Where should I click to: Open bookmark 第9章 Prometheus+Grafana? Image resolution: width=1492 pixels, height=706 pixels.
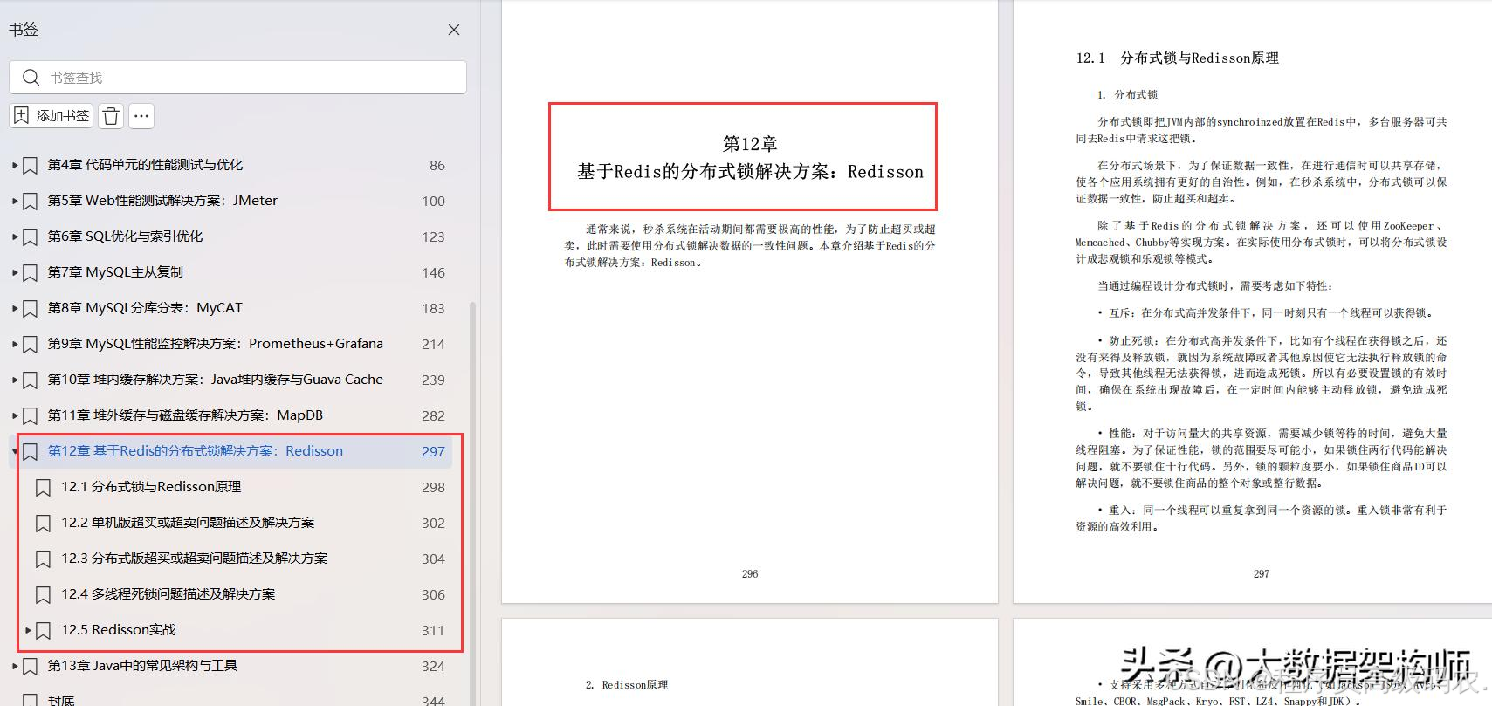pos(215,344)
